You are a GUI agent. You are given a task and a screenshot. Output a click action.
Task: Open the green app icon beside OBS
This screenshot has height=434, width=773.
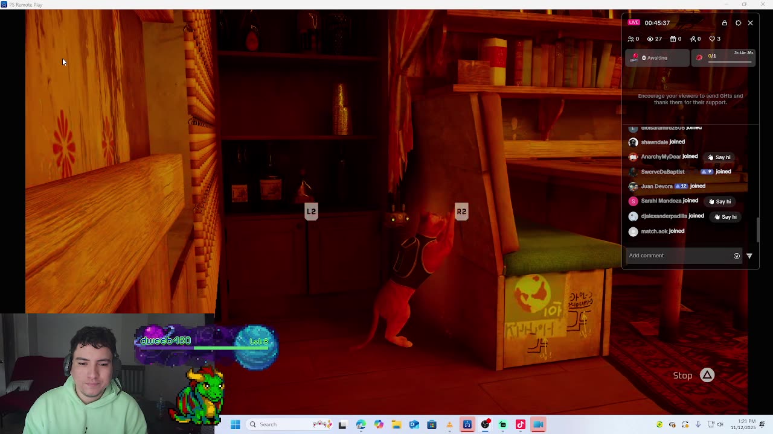click(503, 424)
